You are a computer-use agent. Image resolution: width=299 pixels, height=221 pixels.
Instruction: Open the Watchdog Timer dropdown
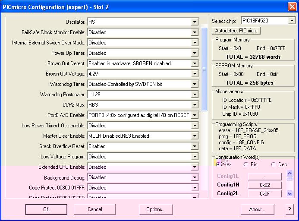tap(195, 84)
